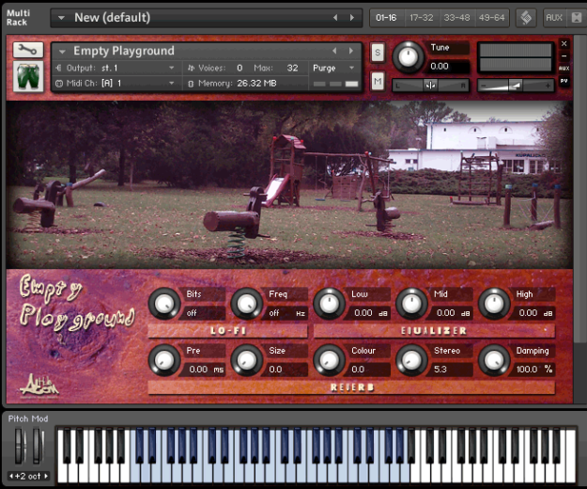Shift keyboard octave up with right arrow
Viewport: 587px width, 489px height.
(x=46, y=476)
